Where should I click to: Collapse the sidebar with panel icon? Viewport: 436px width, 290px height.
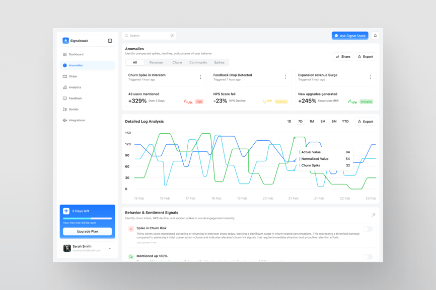pos(110,41)
